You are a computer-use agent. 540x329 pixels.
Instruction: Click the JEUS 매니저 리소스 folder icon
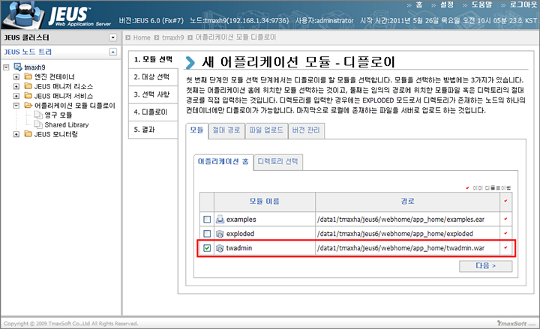coord(28,86)
